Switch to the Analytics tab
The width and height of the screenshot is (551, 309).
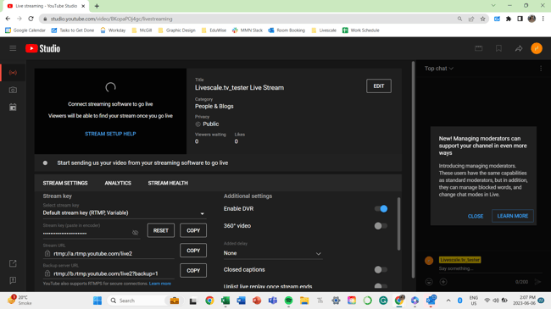pyautogui.click(x=118, y=183)
